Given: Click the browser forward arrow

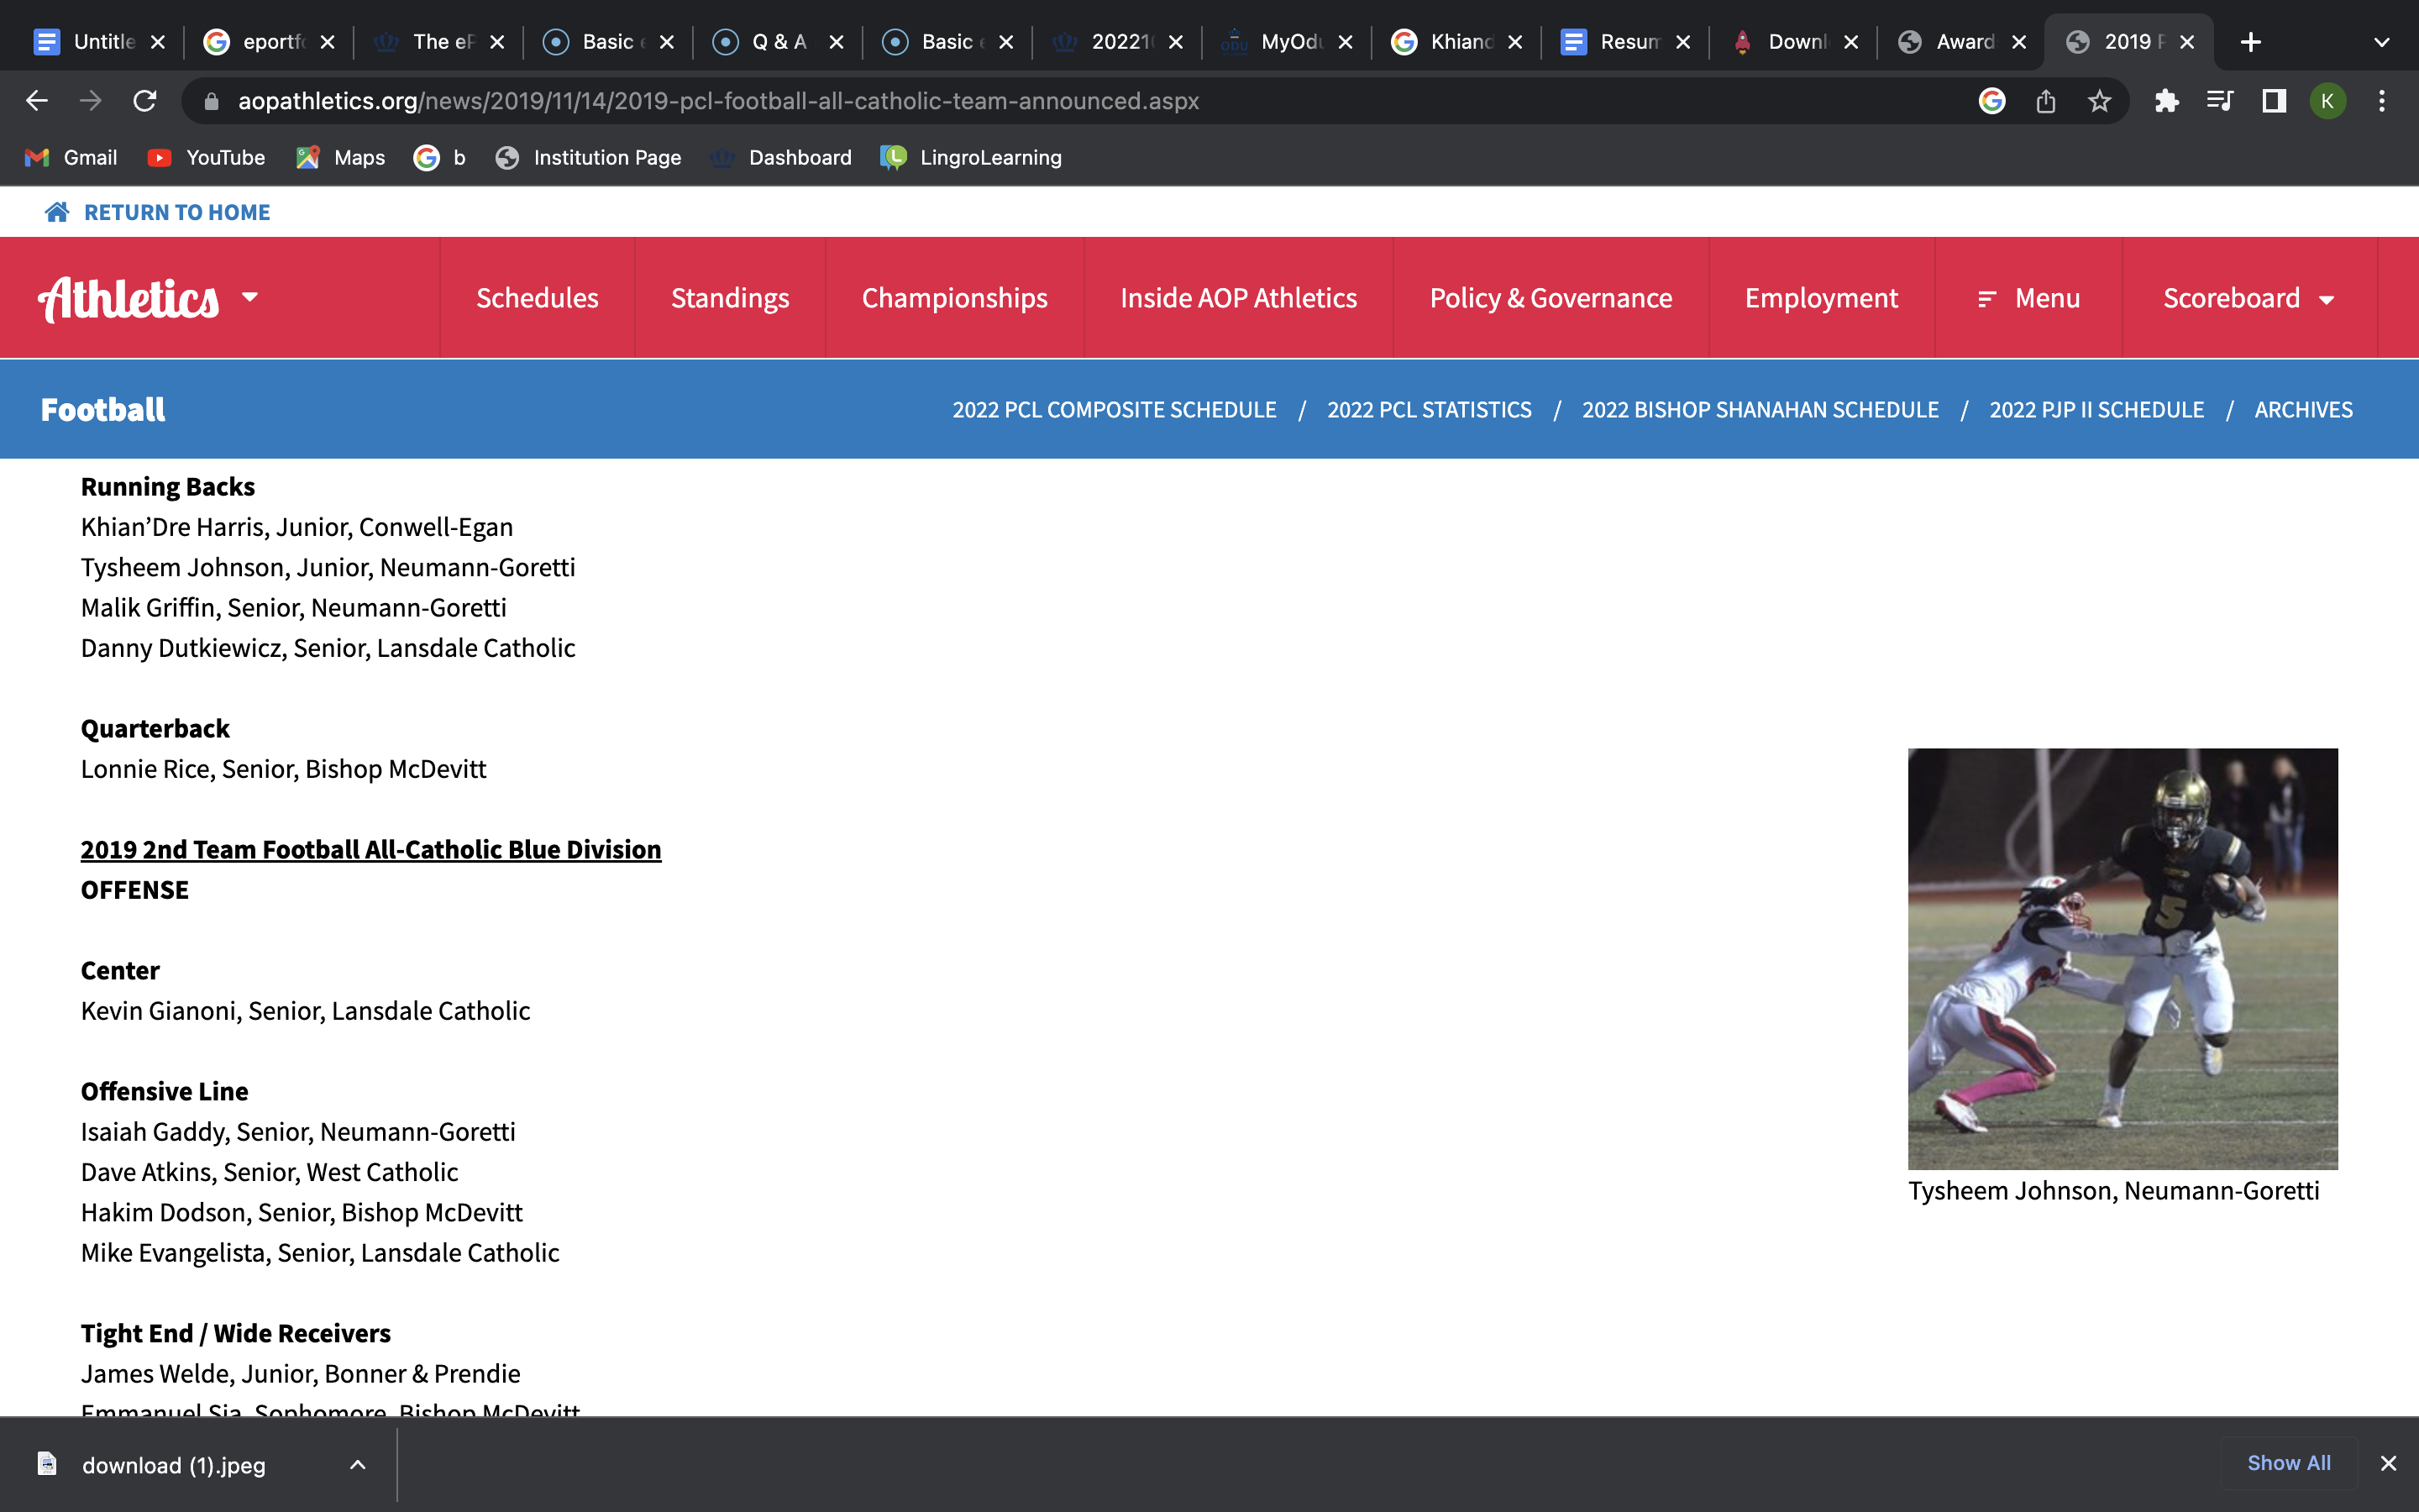Looking at the screenshot, I should 91,101.
